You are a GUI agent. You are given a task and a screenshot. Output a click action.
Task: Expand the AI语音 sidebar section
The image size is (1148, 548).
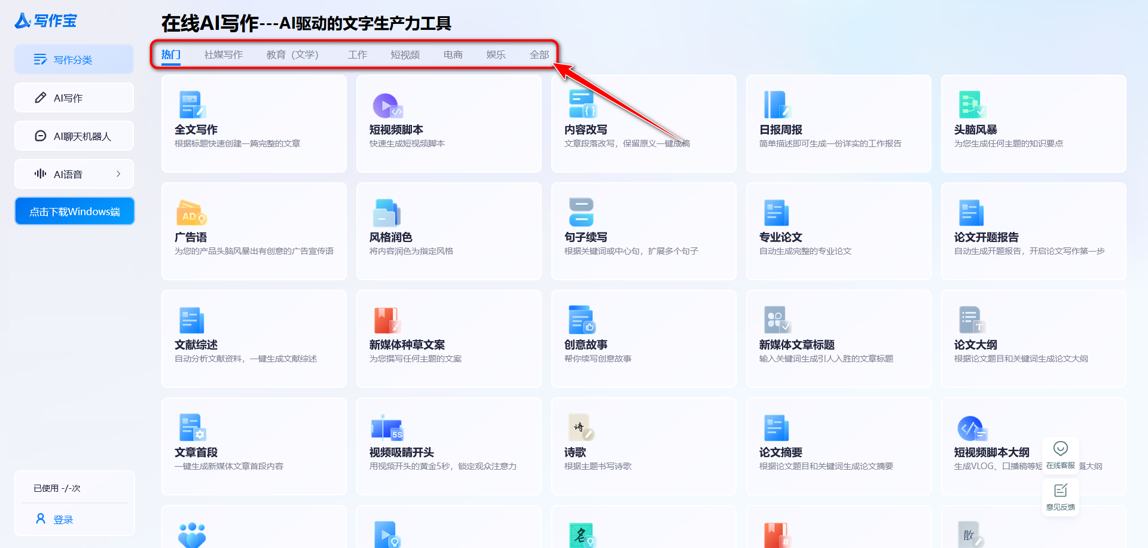(74, 174)
